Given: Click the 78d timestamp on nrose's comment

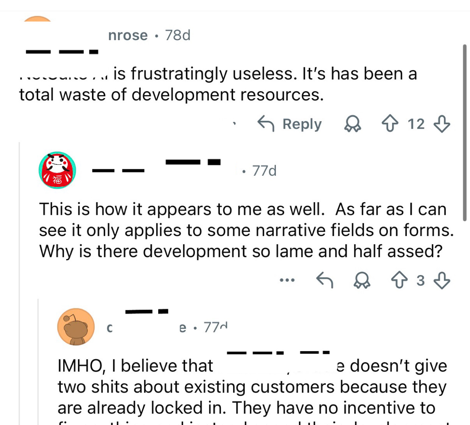Looking at the screenshot, I should 178,35.
